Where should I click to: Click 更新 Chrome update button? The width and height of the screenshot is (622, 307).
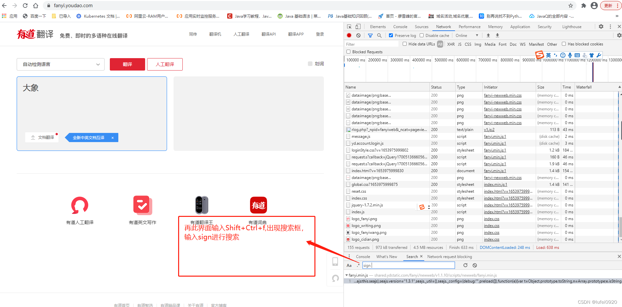(611, 6)
